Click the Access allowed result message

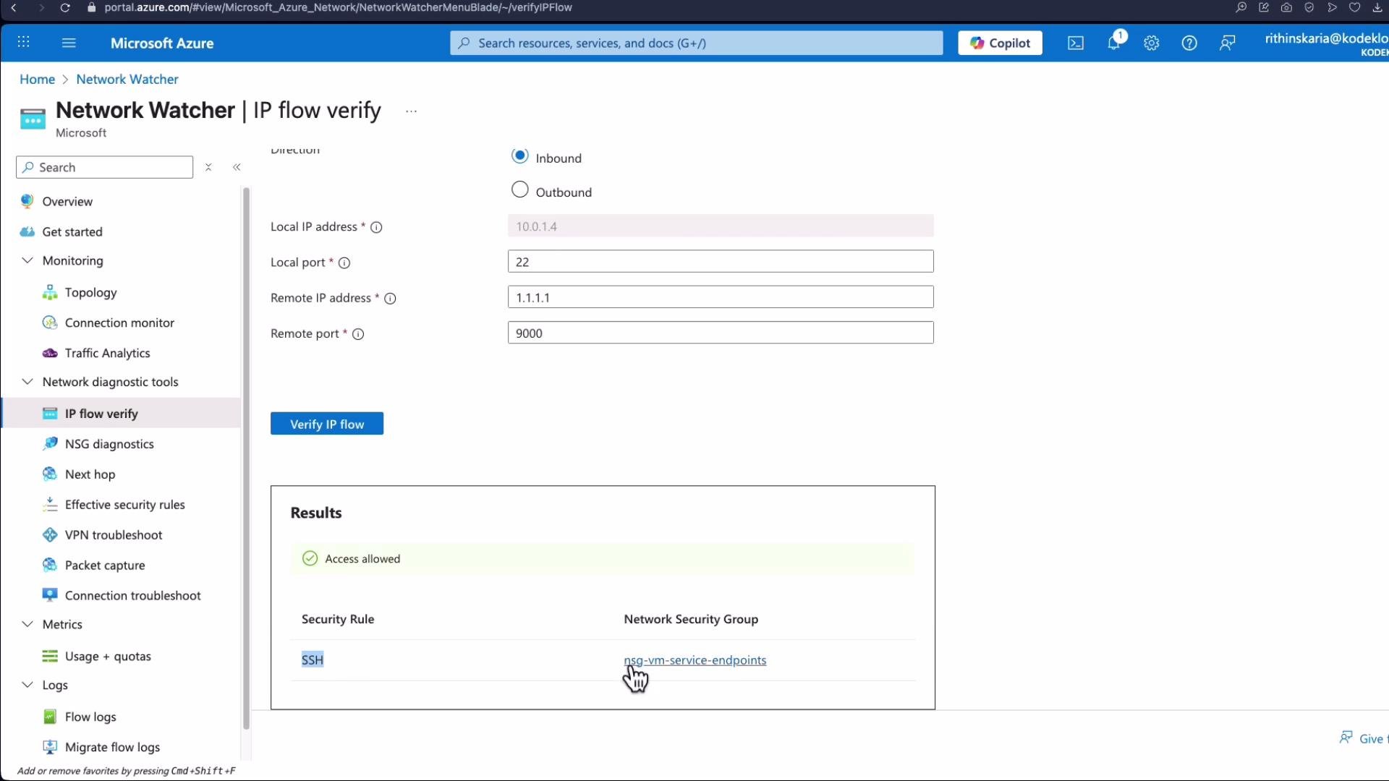coord(602,558)
